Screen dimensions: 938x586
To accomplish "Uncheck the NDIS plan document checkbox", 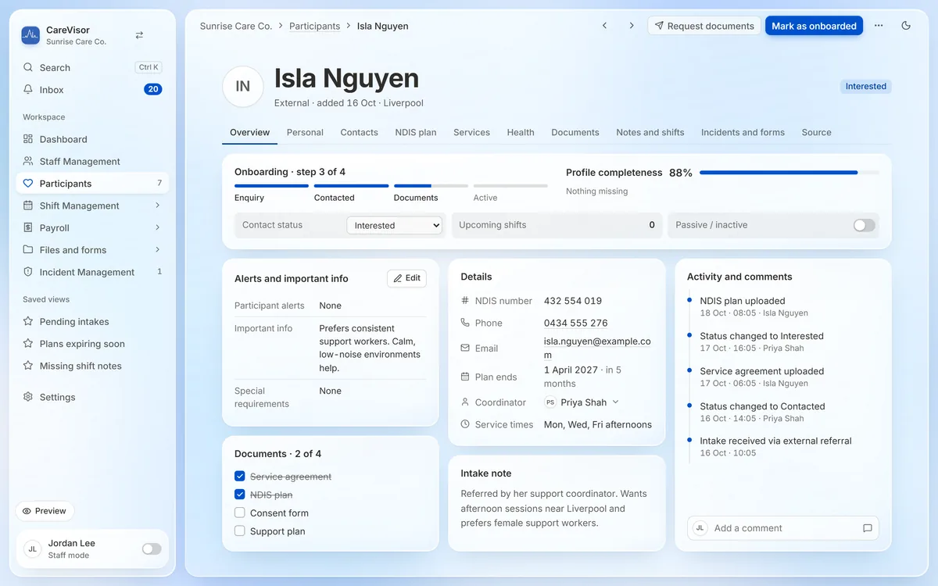I will [240, 495].
